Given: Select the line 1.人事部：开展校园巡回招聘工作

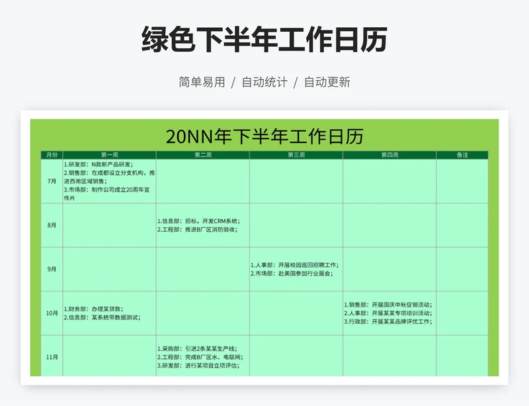Looking at the screenshot, I should (x=294, y=265).
